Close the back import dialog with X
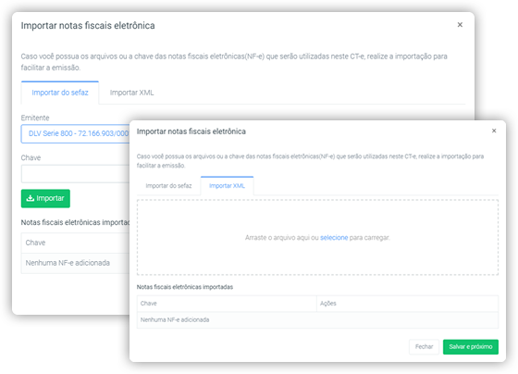The width and height of the screenshot is (518, 374). [x=460, y=25]
